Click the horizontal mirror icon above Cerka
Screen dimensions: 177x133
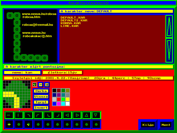pyautogui.click(x=41, y=85)
